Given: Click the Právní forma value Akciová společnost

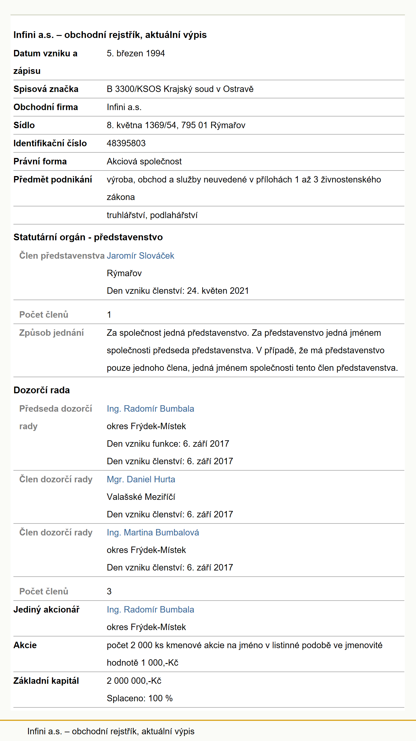Looking at the screenshot, I should click(x=144, y=161).
